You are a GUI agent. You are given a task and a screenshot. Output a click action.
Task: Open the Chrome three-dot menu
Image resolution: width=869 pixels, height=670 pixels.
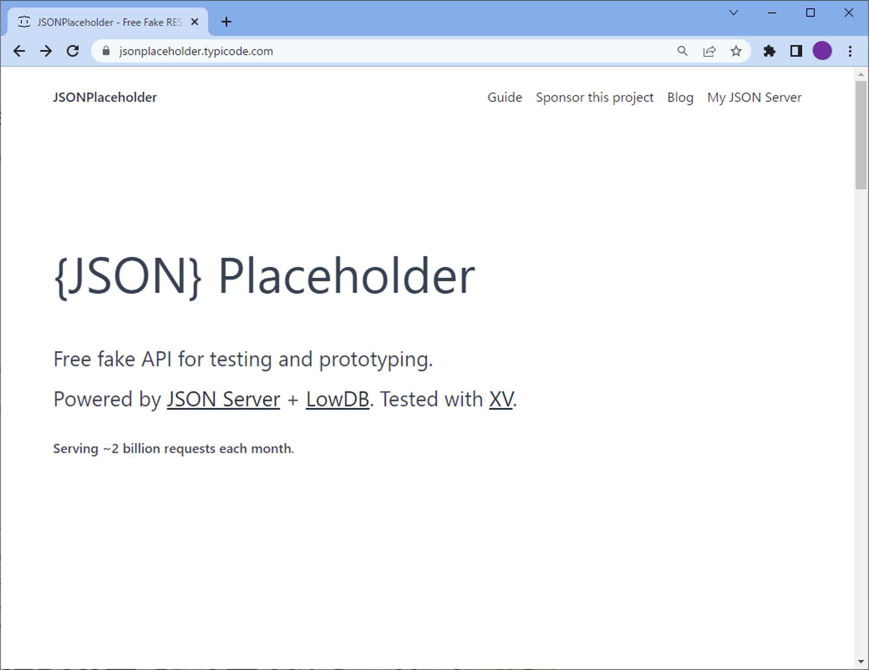coord(850,51)
